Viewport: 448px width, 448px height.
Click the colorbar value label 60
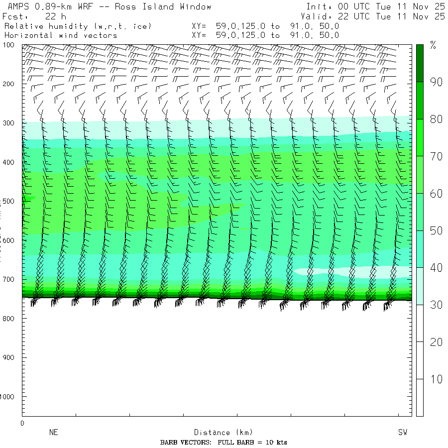coord(436,194)
